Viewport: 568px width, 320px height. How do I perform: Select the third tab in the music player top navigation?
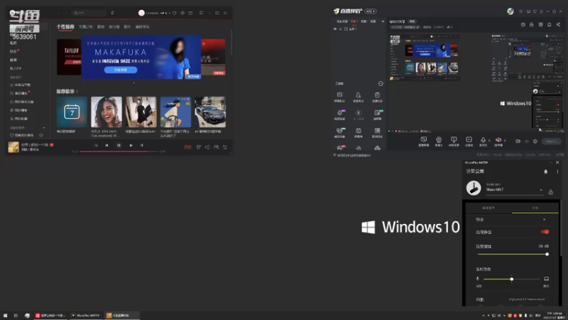click(x=101, y=27)
